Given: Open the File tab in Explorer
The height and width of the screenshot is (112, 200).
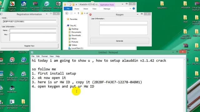Looking at the screenshot, I should (x=68, y=9).
